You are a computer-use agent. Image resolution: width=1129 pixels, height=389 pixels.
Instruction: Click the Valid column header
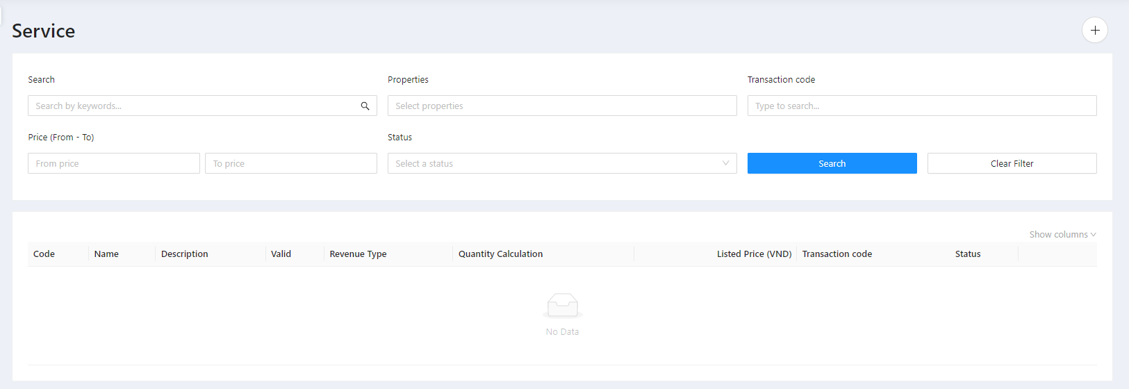[x=281, y=254]
